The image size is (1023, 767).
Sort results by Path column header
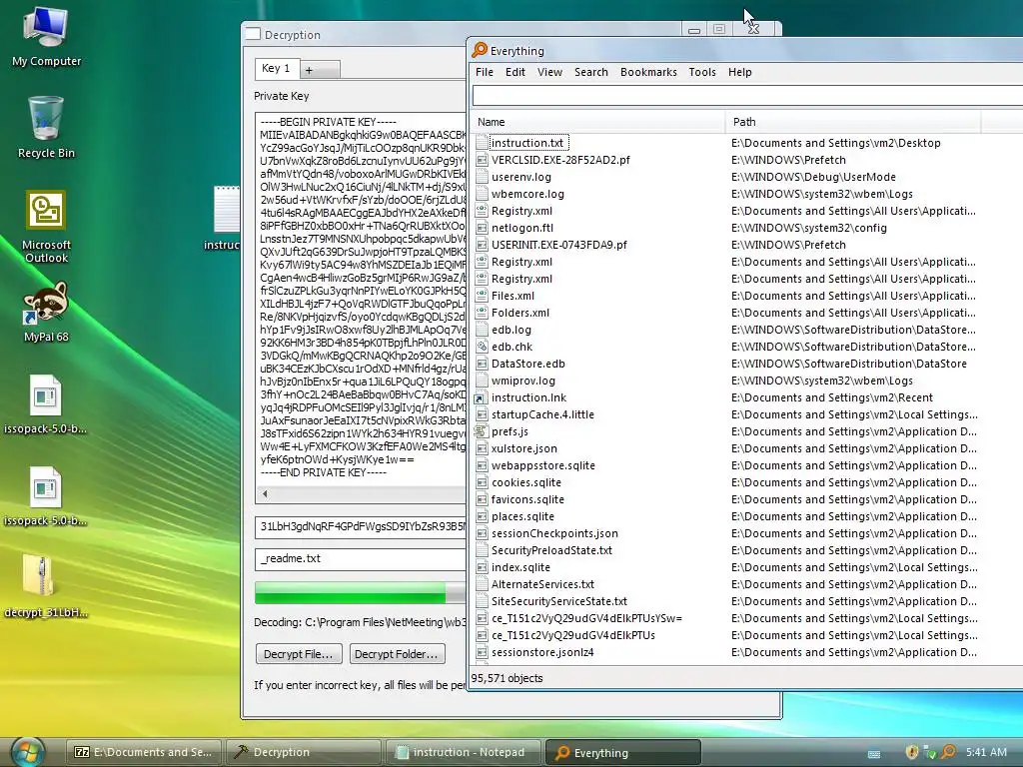click(x=853, y=122)
